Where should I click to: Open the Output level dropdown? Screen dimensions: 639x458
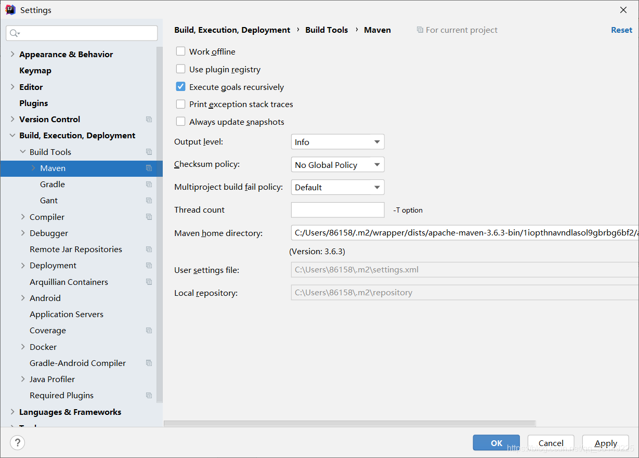click(337, 142)
